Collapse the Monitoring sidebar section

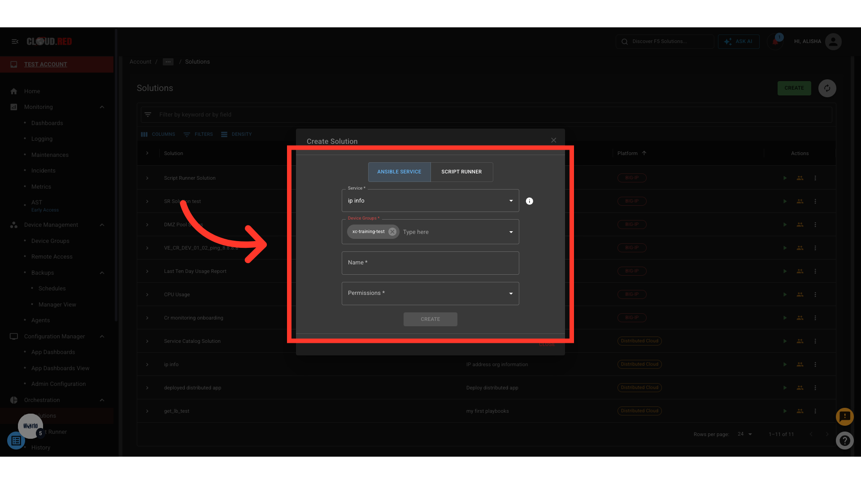pos(102,107)
